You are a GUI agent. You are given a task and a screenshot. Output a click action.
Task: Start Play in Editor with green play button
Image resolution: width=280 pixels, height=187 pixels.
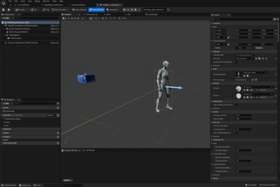point(124,10)
